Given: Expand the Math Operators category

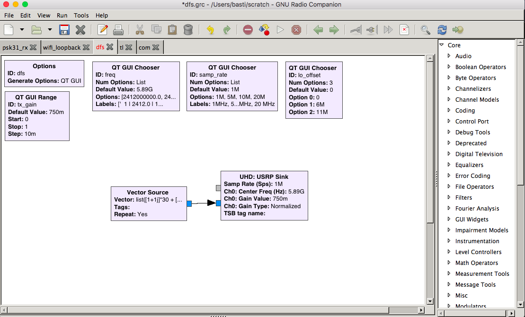Looking at the screenshot, I should click(x=449, y=263).
